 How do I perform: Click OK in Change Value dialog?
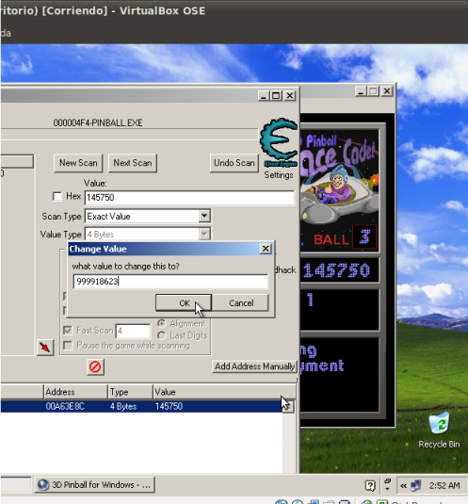[184, 302]
